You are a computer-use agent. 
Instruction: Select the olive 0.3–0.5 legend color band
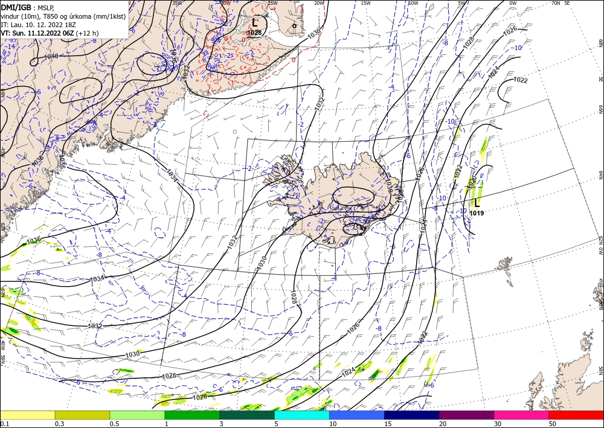[82, 415]
